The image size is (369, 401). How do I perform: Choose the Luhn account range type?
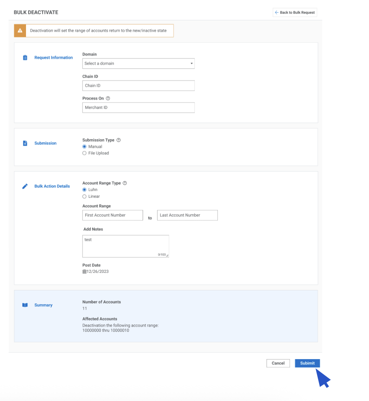coord(85,190)
